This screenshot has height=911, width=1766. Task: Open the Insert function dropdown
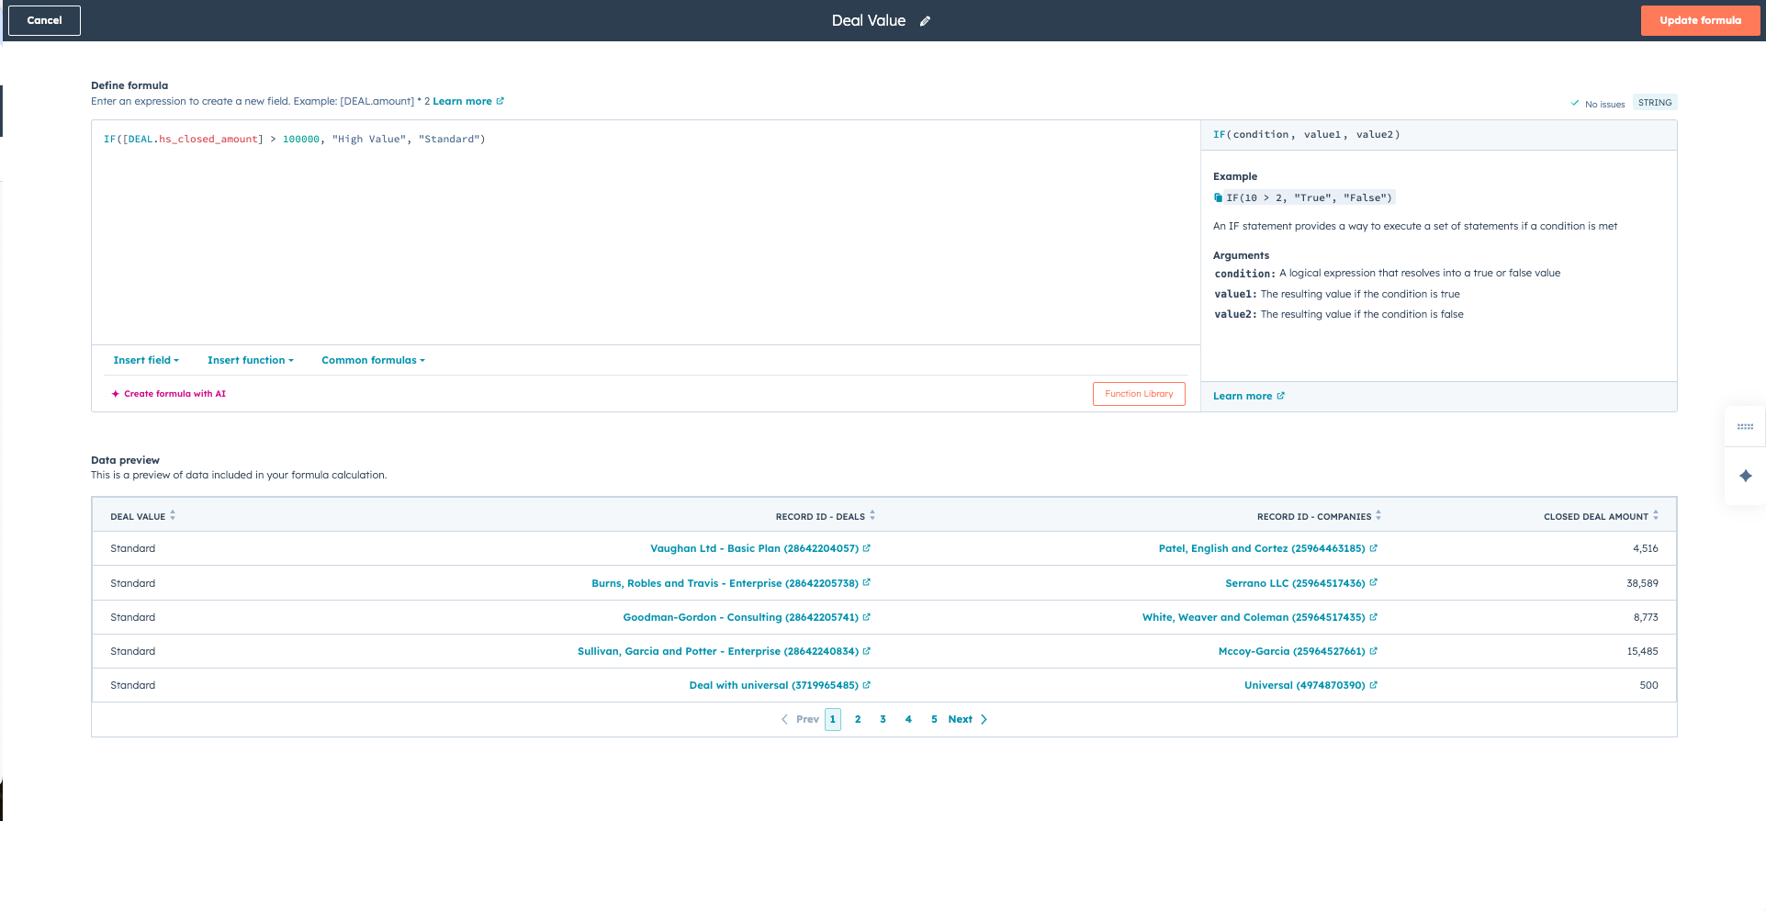click(250, 360)
